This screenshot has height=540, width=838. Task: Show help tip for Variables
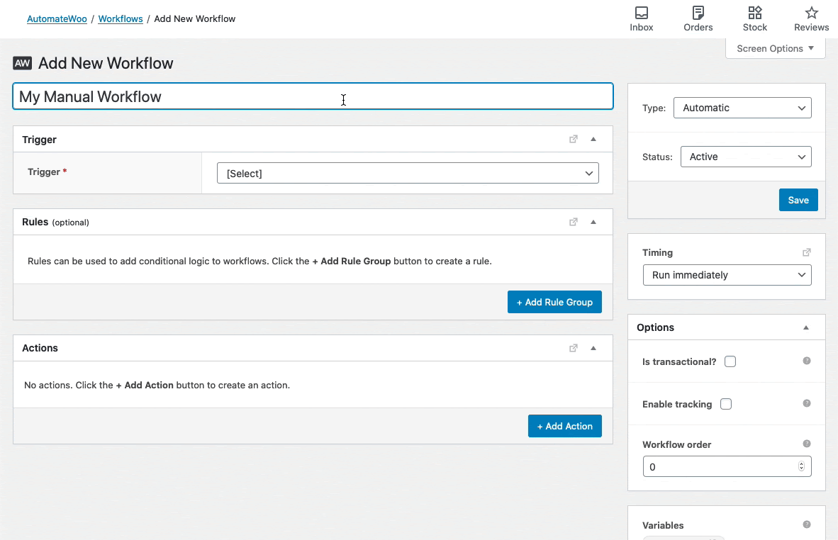pyautogui.click(x=807, y=524)
